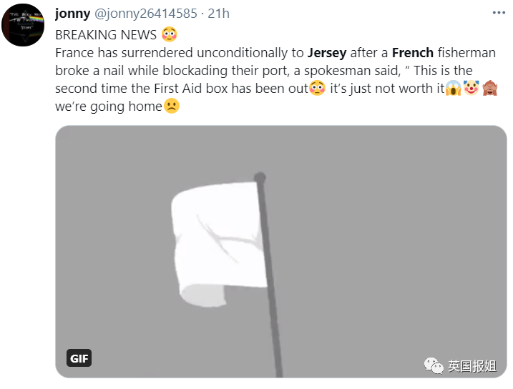Viewport: 513px width, 389px height.
Task: Click the screaming face emoji
Action: 453,89
